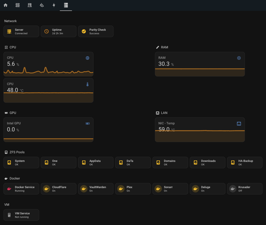Click the RAM memory chip icon
This screenshot has height=225, width=266.
click(239, 58)
